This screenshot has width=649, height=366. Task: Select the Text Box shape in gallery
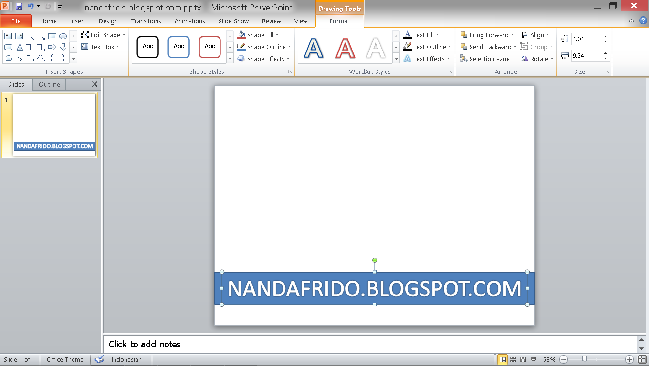pyautogui.click(x=8, y=36)
